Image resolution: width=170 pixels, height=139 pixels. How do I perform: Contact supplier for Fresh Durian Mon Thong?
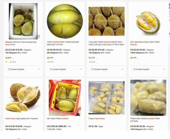[x=58, y=69]
